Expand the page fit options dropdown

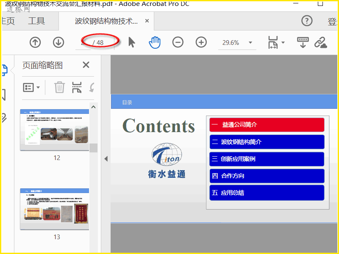283,43
